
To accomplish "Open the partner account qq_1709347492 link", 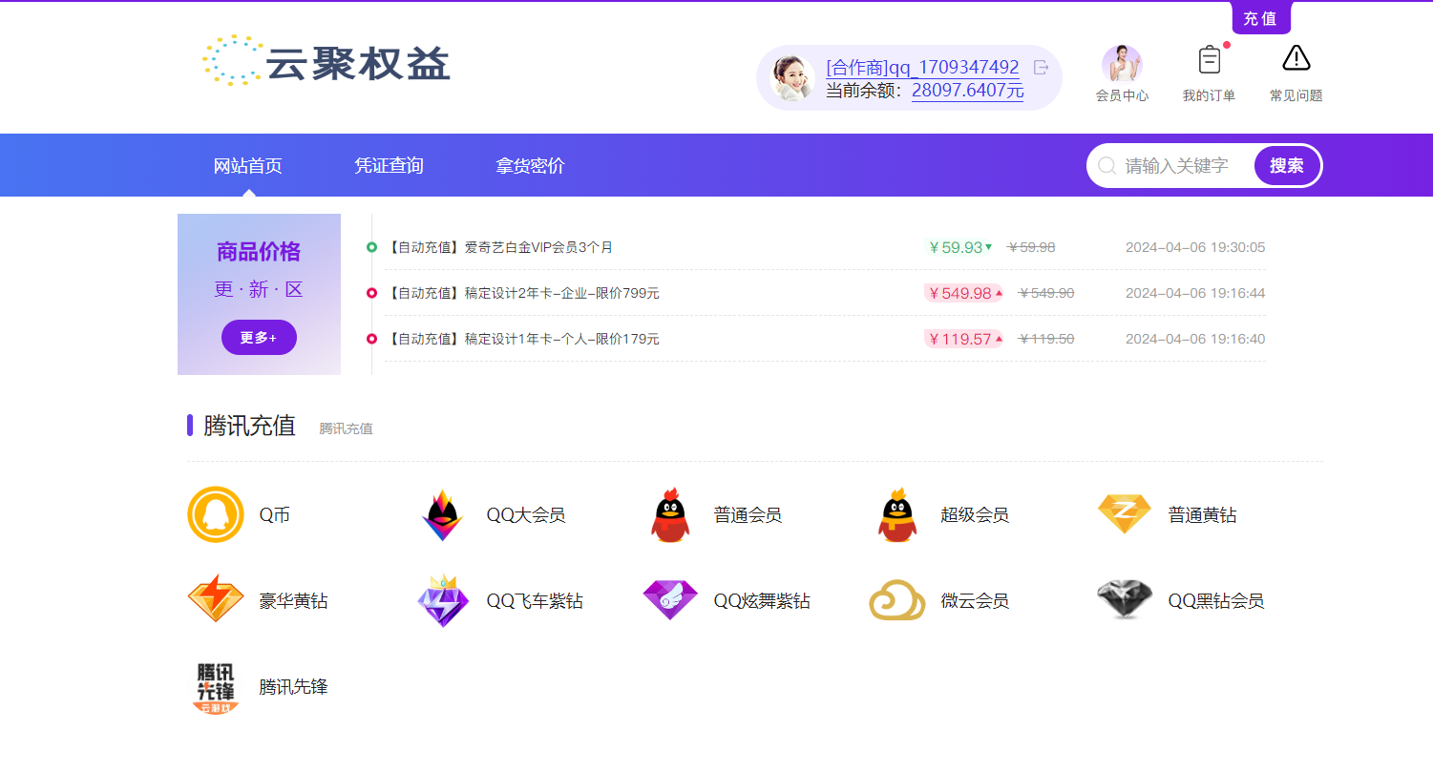I will tap(920, 67).
